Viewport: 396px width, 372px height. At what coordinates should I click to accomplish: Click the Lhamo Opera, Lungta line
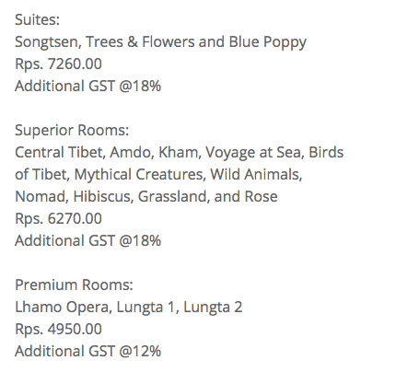129,308
